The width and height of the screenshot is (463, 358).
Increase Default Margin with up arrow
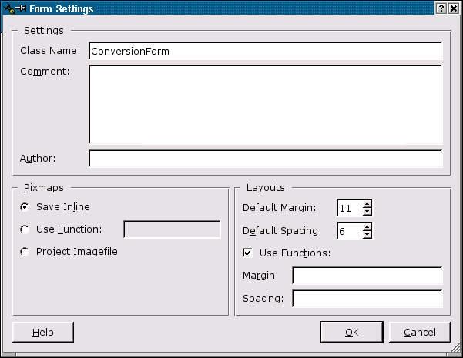(x=367, y=204)
